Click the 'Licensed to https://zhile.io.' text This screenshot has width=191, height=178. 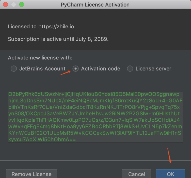[x=42, y=27]
